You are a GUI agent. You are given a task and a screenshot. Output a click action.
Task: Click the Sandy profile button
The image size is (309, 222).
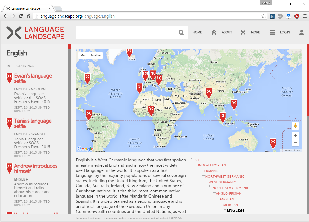coord(266,3)
